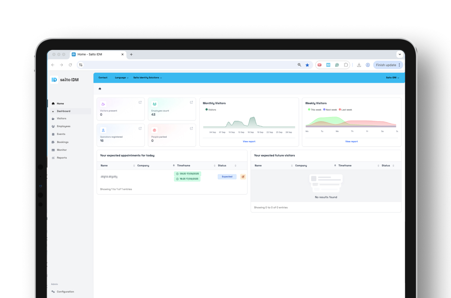The height and width of the screenshot is (298, 451).
Task: Toggle the This week legend series
Action: pyautogui.click(x=316, y=110)
